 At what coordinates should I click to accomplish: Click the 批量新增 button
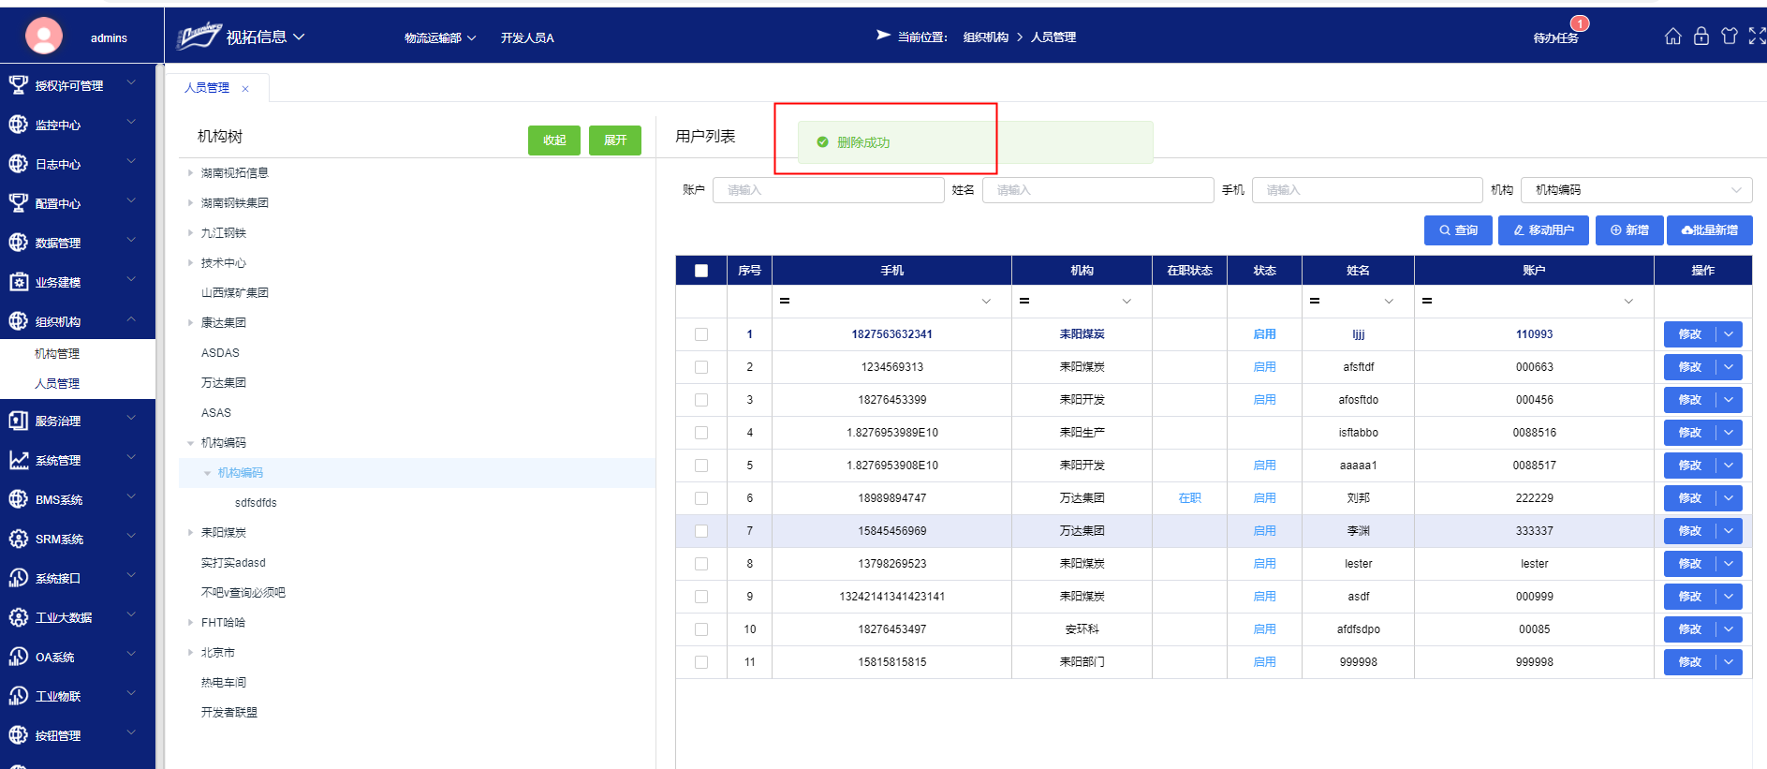(1710, 230)
